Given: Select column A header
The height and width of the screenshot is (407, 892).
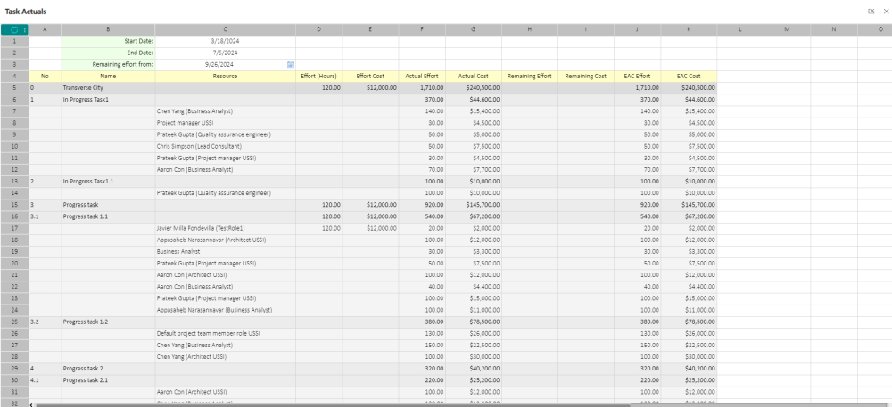Looking at the screenshot, I should [x=45, y=29].
